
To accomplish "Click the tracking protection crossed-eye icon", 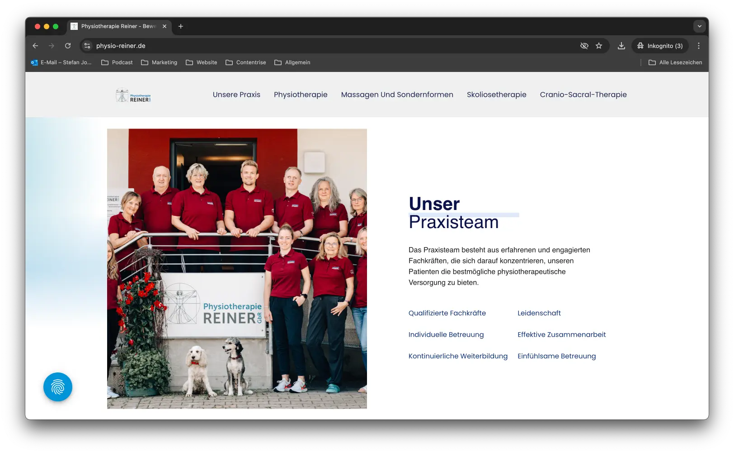I will [x=584, y=46].
